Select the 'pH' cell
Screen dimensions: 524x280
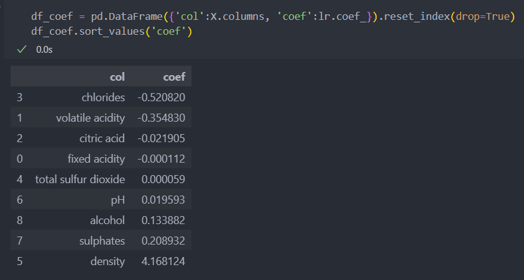pos(118,200)
